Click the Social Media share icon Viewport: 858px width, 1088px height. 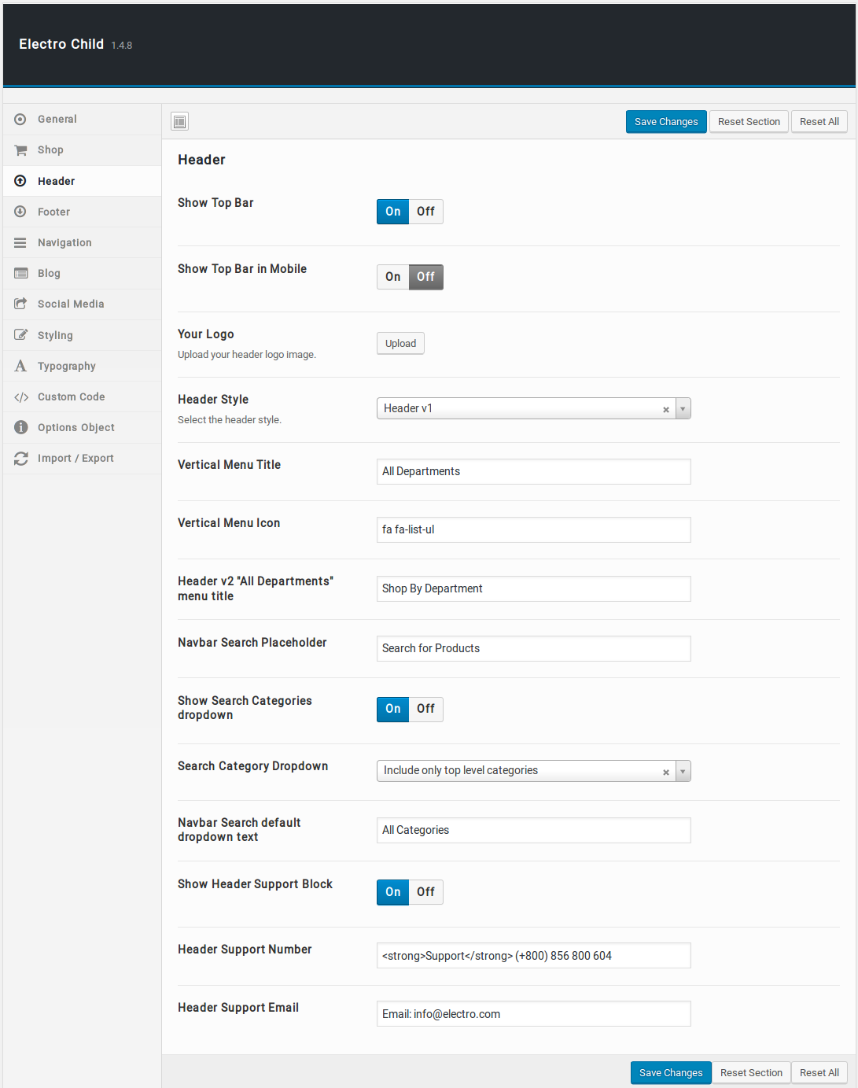20,304
